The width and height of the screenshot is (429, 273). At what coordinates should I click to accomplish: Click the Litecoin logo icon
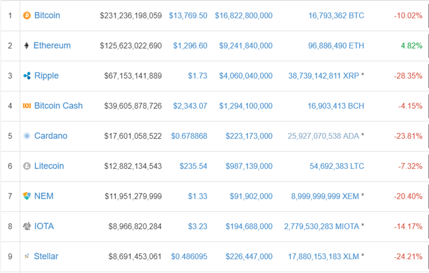click(x=26, y=166)
